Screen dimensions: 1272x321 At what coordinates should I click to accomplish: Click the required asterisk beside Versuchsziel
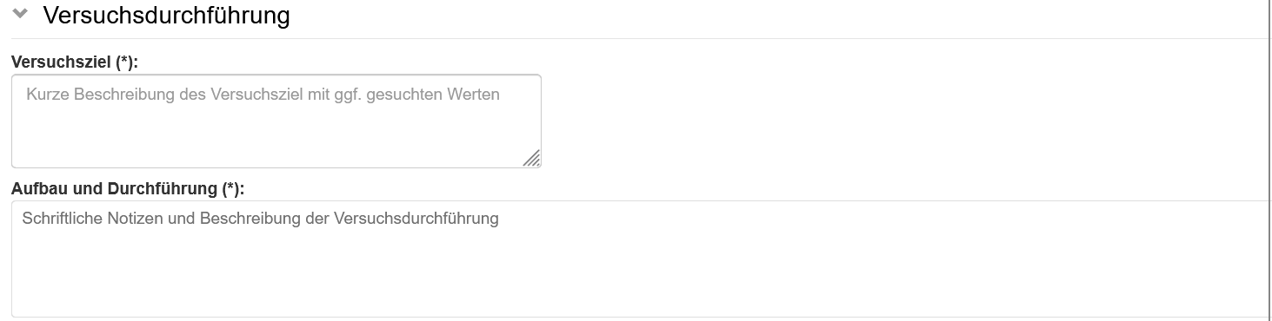pos(126,62)
